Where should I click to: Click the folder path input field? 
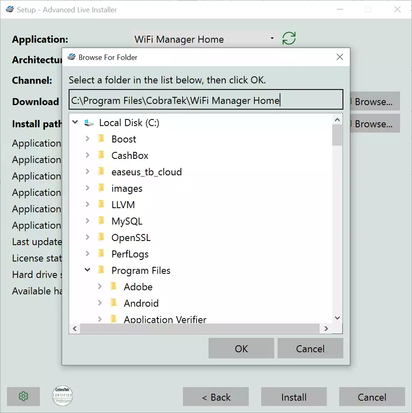tap(206, 100)
